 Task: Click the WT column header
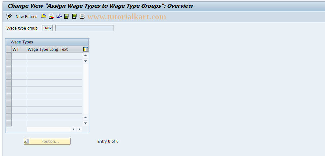pos(19,49)
